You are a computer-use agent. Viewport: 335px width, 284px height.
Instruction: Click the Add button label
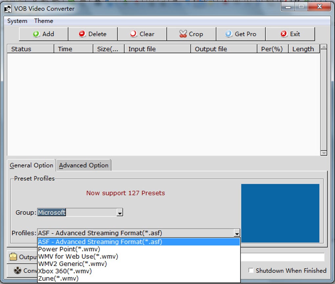click(x=48, y=34)
